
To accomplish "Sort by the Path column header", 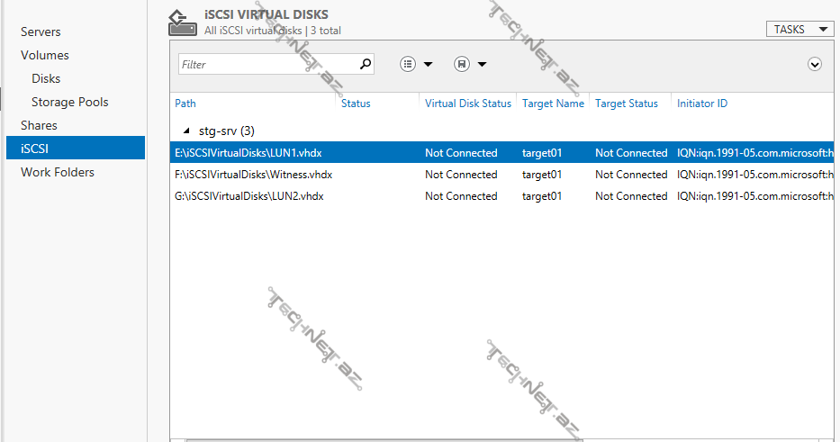I will pos(185,104).
